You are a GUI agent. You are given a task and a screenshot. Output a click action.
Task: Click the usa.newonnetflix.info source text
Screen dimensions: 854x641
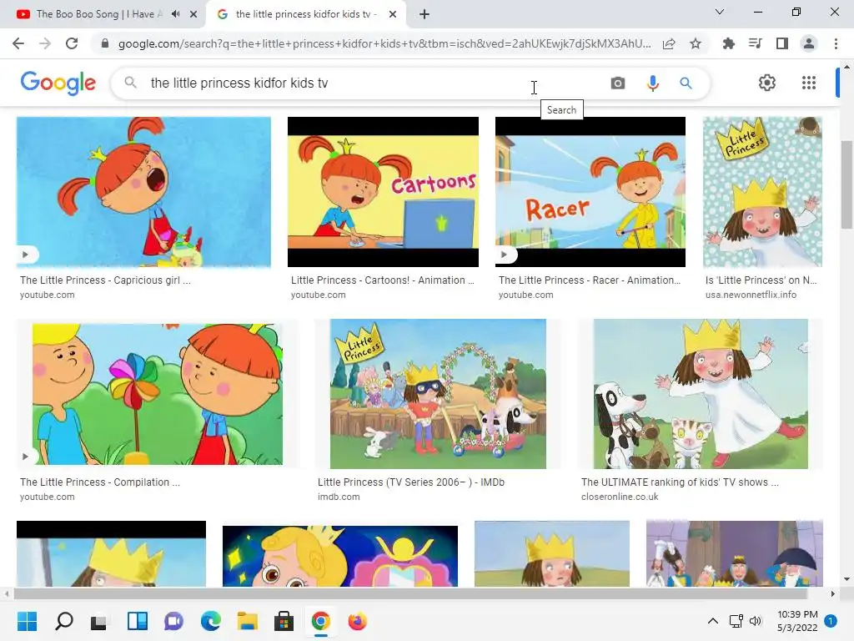pyautogui.click(x=751, y=295)
